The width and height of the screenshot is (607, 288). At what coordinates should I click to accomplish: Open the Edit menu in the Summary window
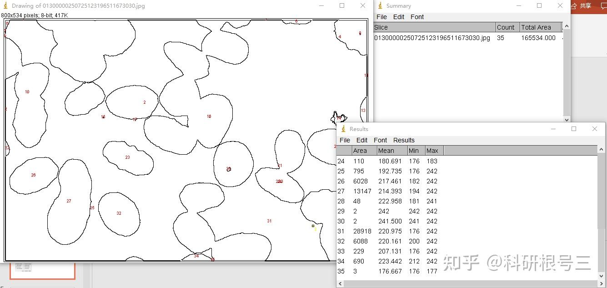(x=399, y=17)
